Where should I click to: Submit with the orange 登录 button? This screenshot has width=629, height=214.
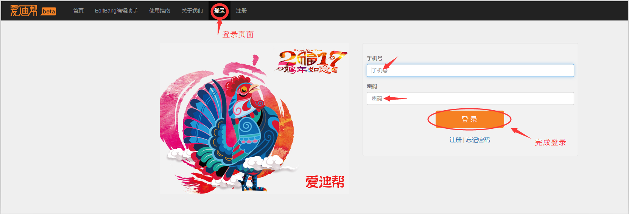click(470, 119)
